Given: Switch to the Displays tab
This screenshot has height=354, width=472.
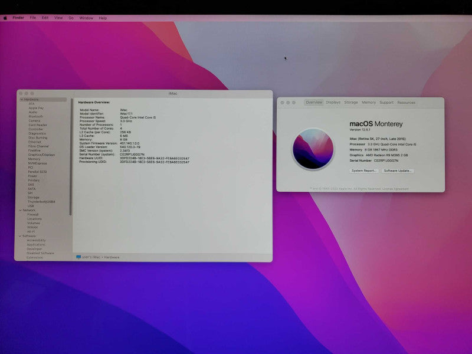Looking at the screenshot, I should click(x=333, y=102).
